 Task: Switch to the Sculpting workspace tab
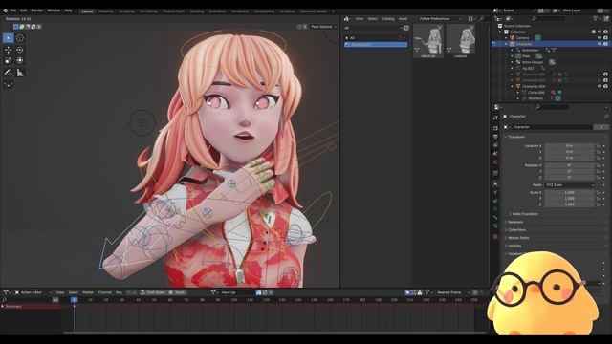[126, 11]
